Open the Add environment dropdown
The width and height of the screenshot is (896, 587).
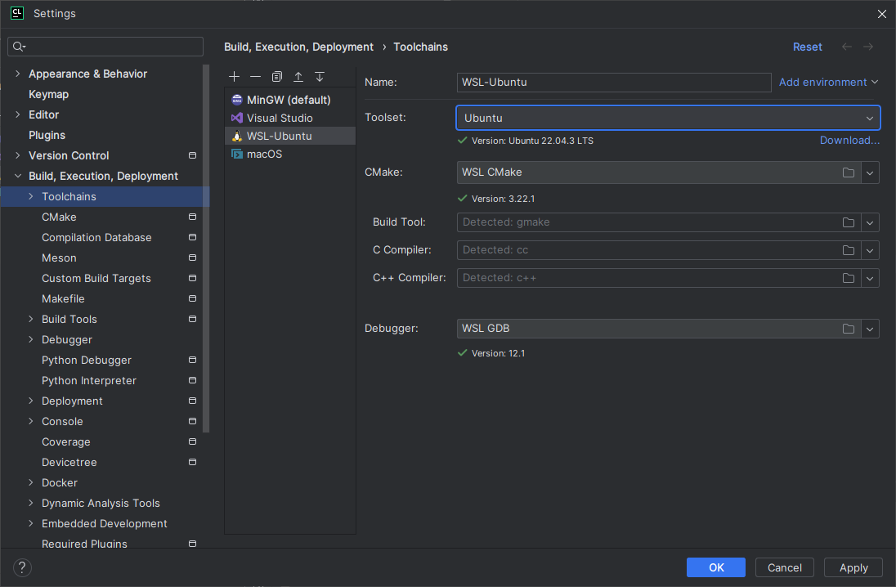pos(828,82)
